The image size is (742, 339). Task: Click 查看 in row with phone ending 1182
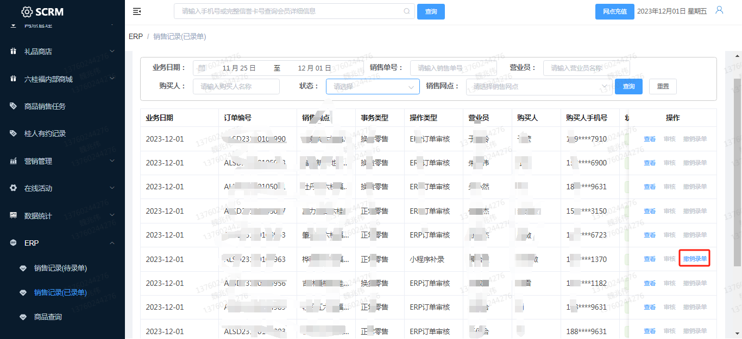pos(650,283)
